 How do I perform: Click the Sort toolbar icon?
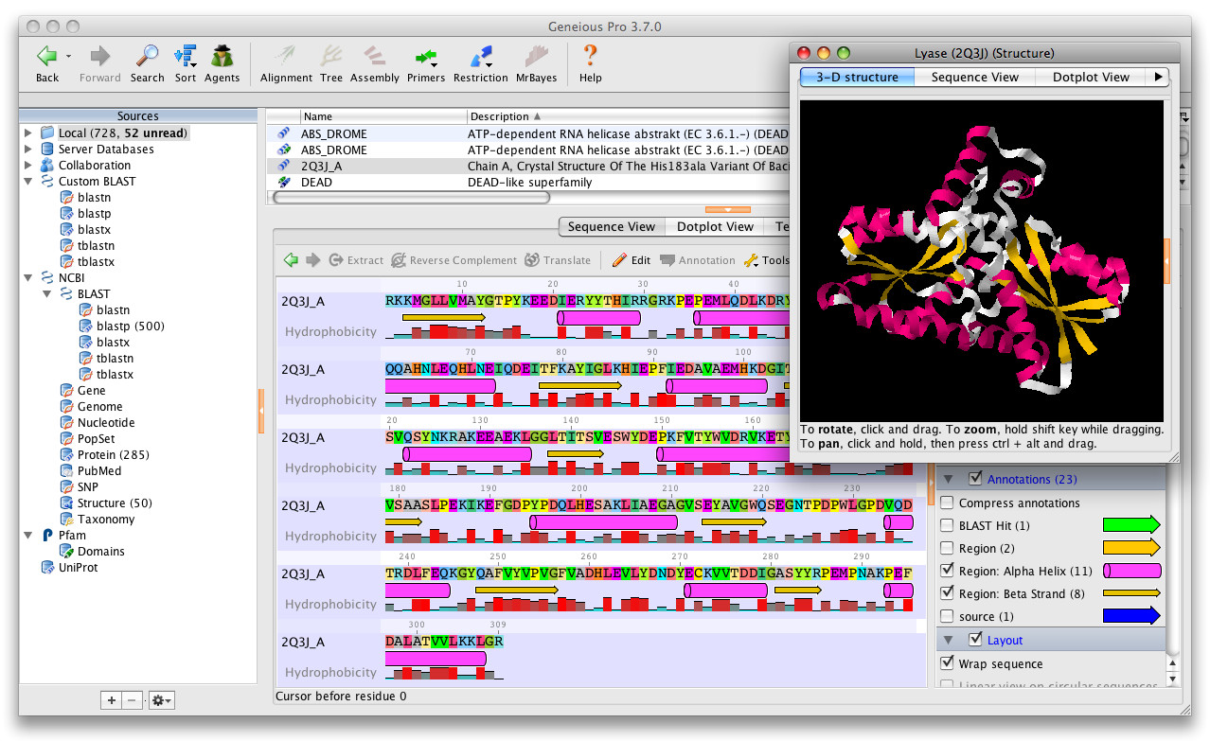click(x=186, y=57)
